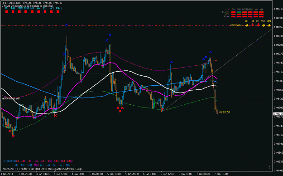
Task: Click the red D1 signal square at top-left
Action: [x=45, y=12]
